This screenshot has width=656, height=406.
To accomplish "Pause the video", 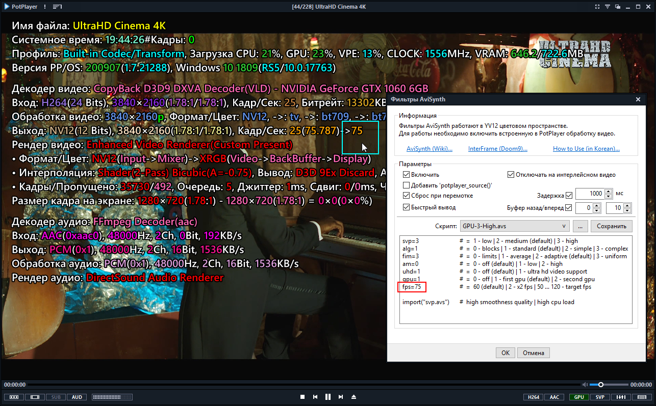I will click(328, 397).
